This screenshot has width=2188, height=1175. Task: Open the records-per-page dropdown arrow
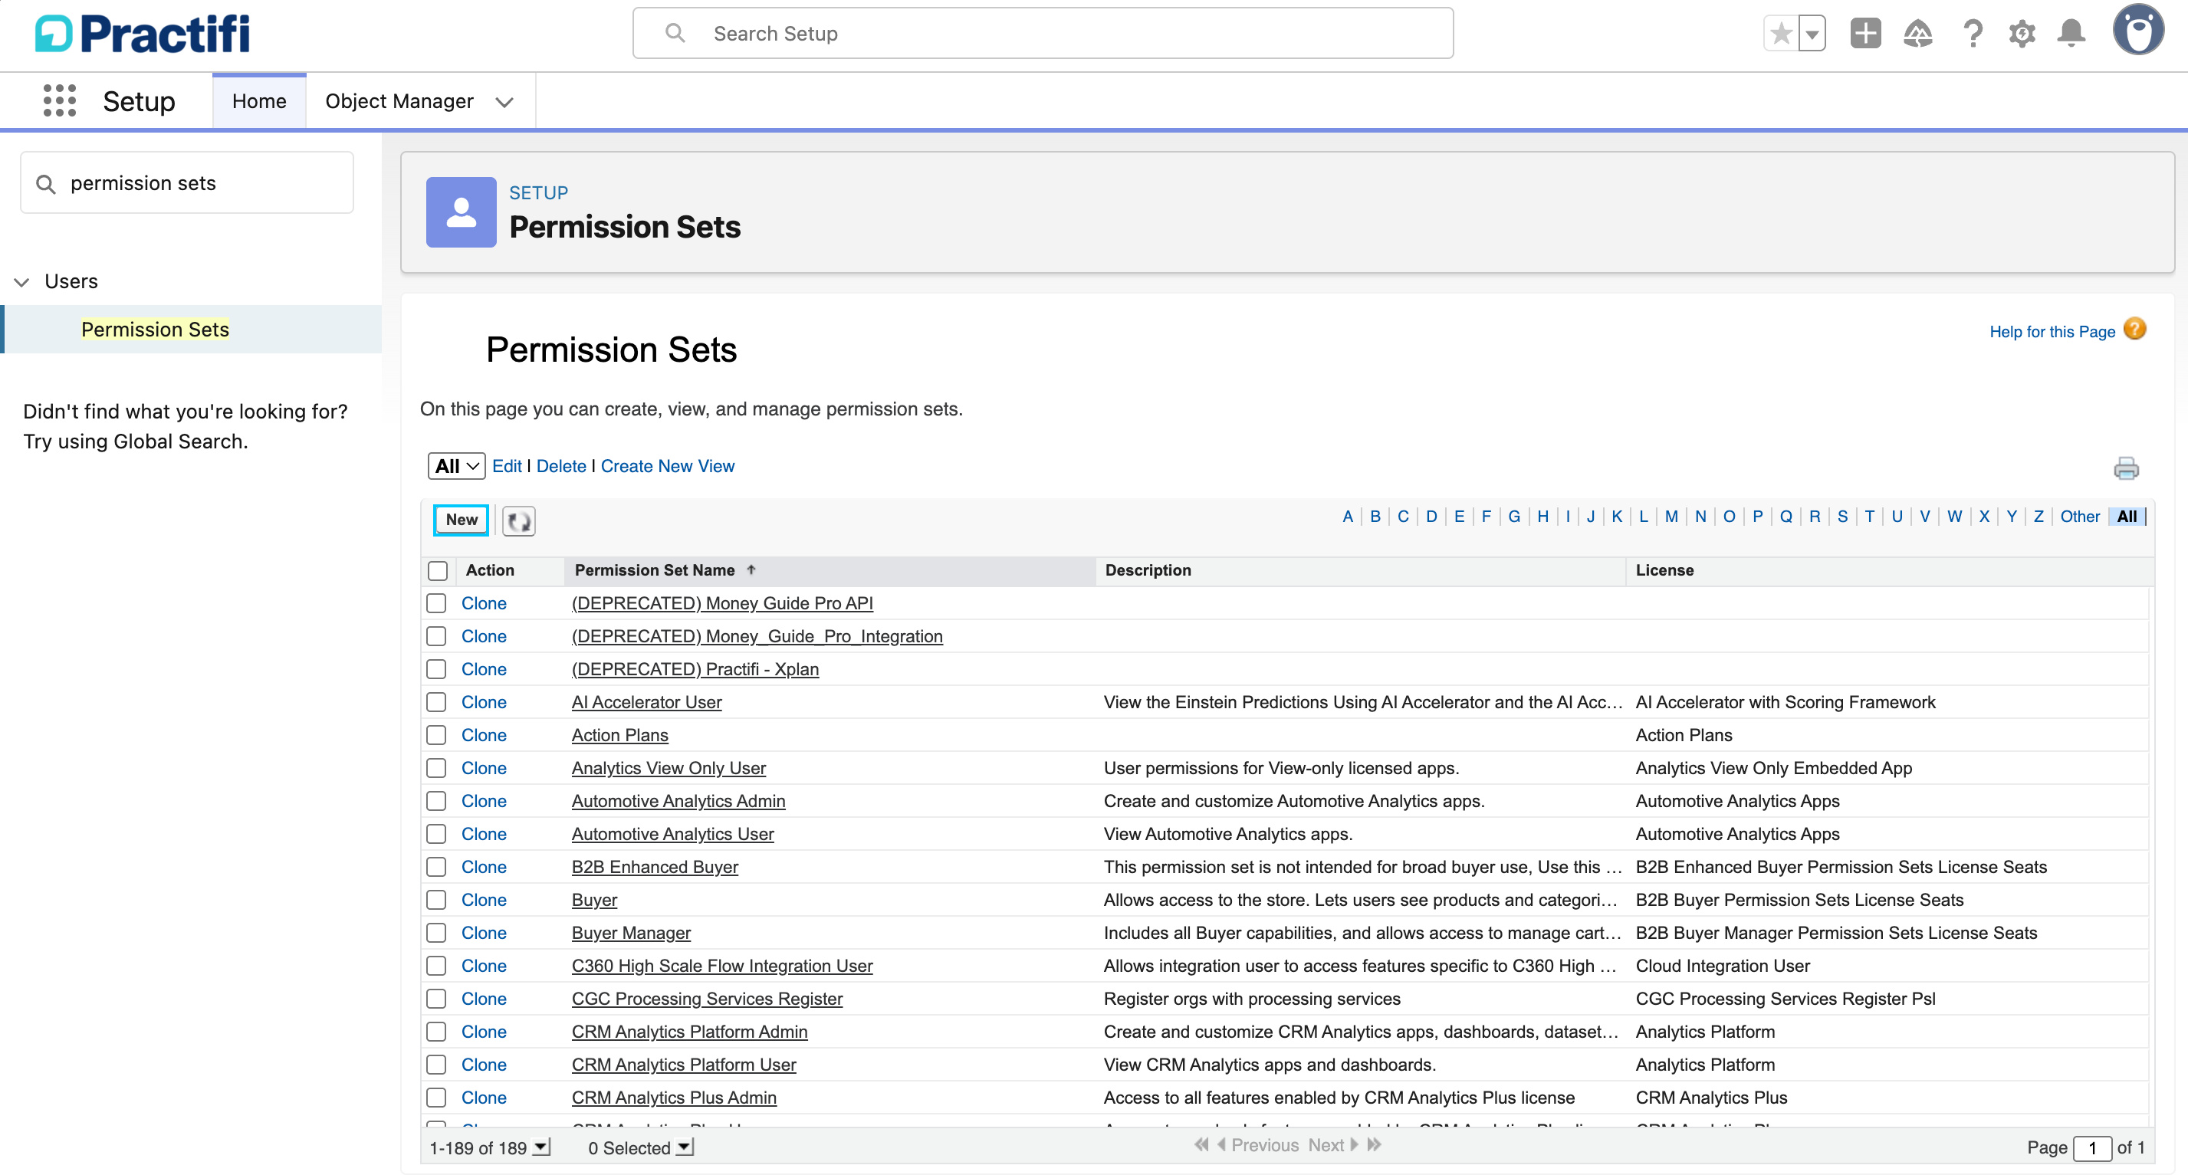pos(541,1147)
